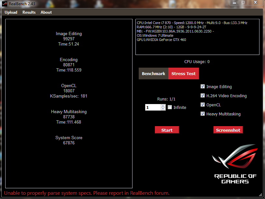Switch to the Stress Test tab
The height and width of the screenshot is (199, 265).
click(183, 74)
